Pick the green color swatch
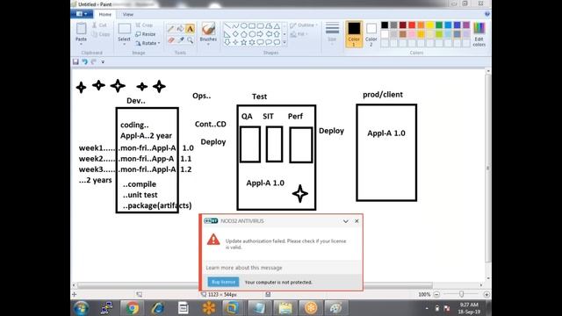This screenshot has width=562, height=316. 439,25
